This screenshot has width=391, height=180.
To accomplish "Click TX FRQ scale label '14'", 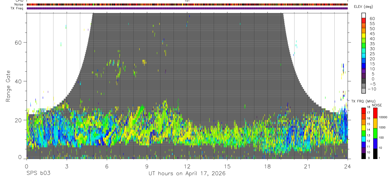I will (368, 130).
